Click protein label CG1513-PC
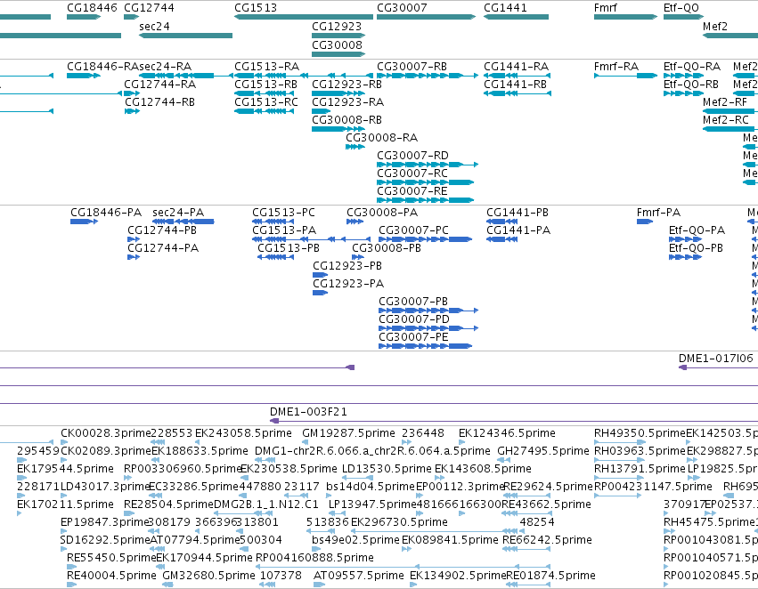 [x=283, y=213]
